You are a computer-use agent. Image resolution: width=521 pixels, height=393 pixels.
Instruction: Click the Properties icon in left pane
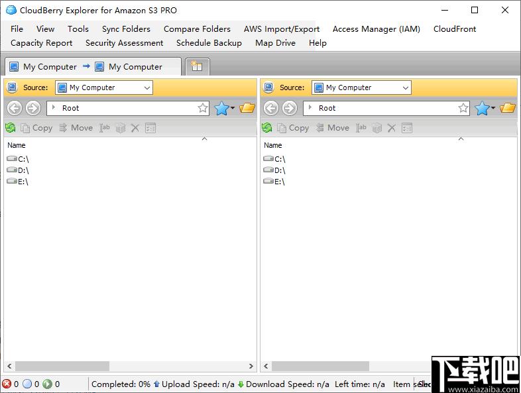(x=150, y=128)
